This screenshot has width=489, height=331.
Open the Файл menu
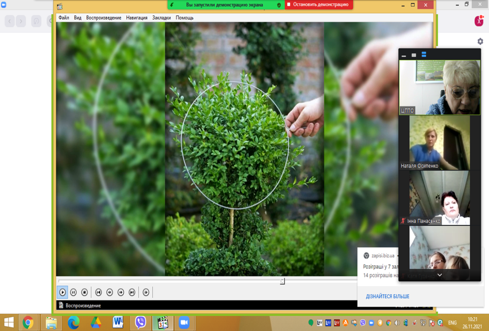(64, 18)
